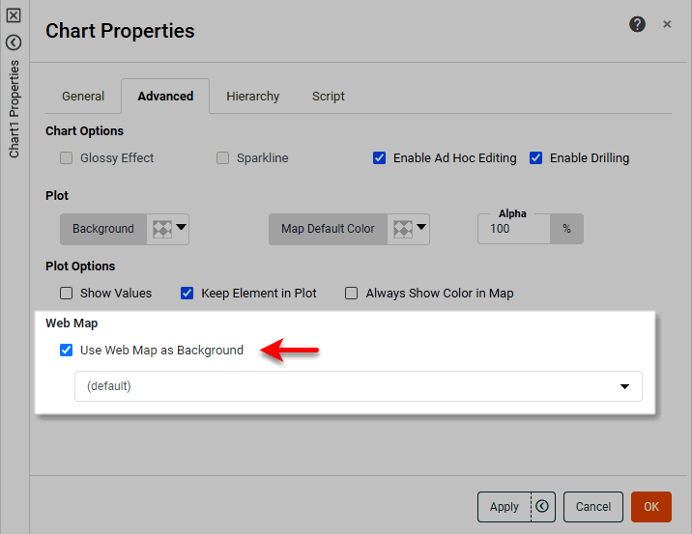Check the Show Values option
692x534 pixels.
click(x=67, y=294)
